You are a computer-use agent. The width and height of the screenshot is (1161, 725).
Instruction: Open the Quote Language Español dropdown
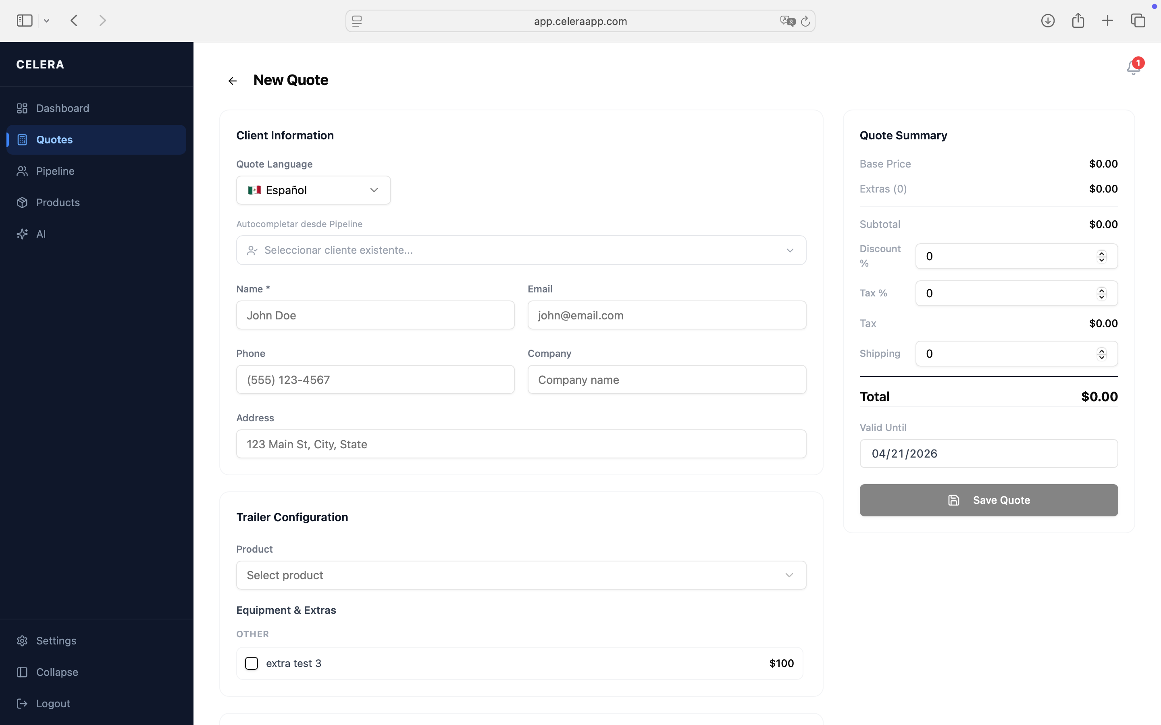(x=313, y=191)
